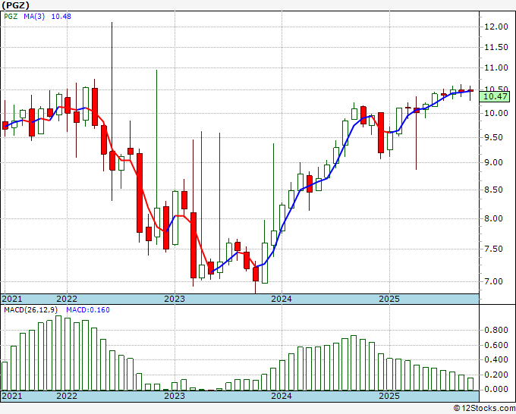Select 2023 on the price chart timeline
This screenshot has height=414, width=516.
point(174,299)
